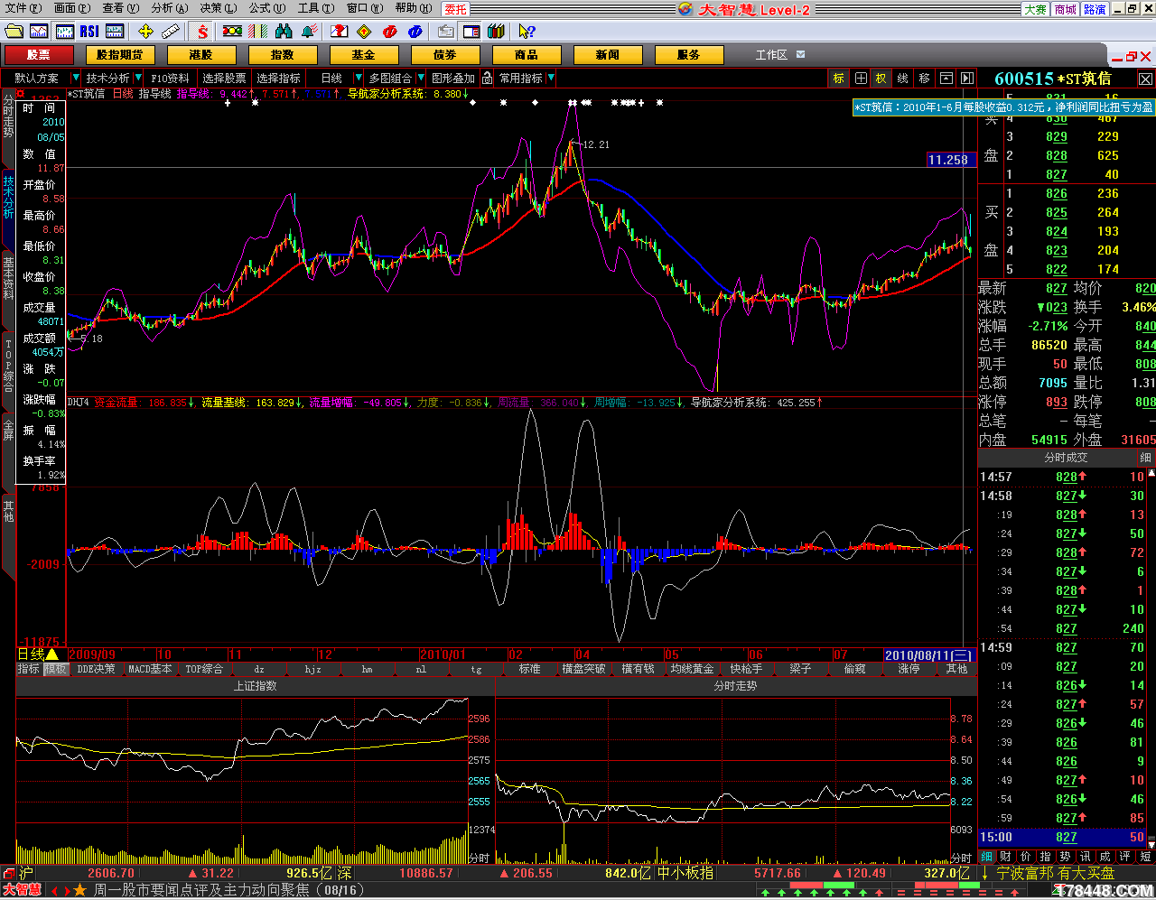Click the open folder toolbar icon
Screen dimensions: 1156x900
click(x=14, y=32)
